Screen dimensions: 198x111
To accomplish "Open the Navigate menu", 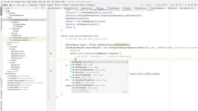I will (18, 2).
